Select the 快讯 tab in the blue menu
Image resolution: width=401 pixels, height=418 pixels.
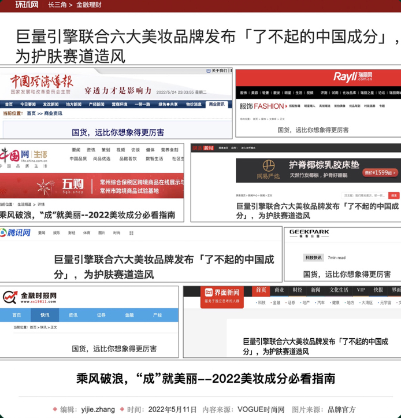coord(44,315)
